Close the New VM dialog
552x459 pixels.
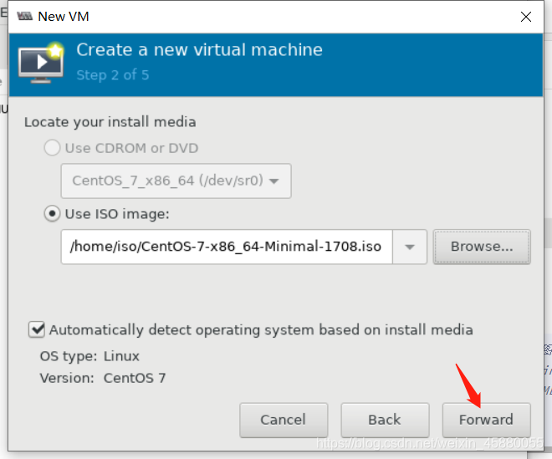click(x=525, y=17)
